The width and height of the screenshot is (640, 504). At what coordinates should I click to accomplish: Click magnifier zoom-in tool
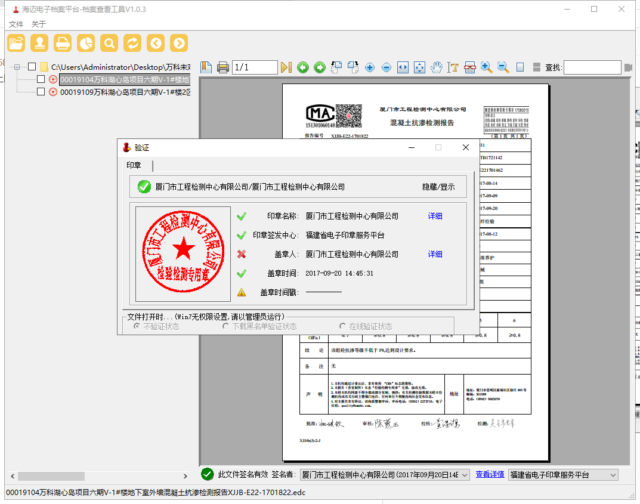(487, 67)
